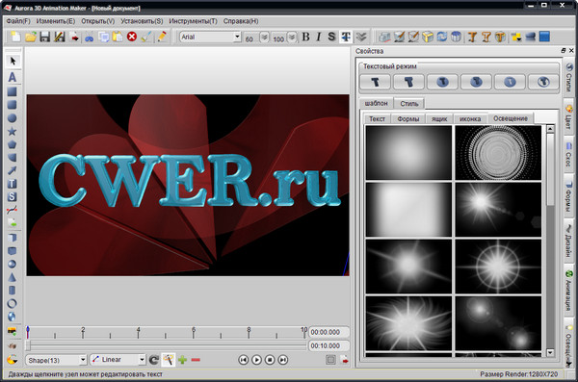This screenshot has height=382, width=578.
Task: Click the yellow 3D box toolbar icon
Action: click(x=428, y=37)
